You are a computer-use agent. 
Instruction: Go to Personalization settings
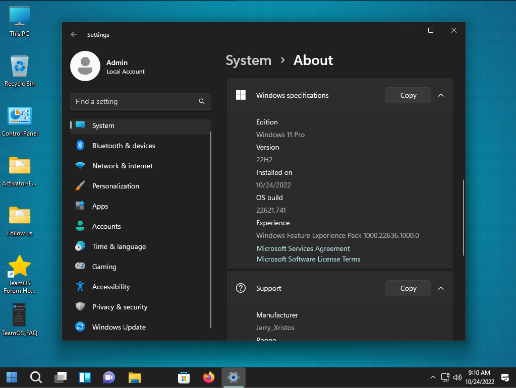pyautogui.click(x=116, y=186)
